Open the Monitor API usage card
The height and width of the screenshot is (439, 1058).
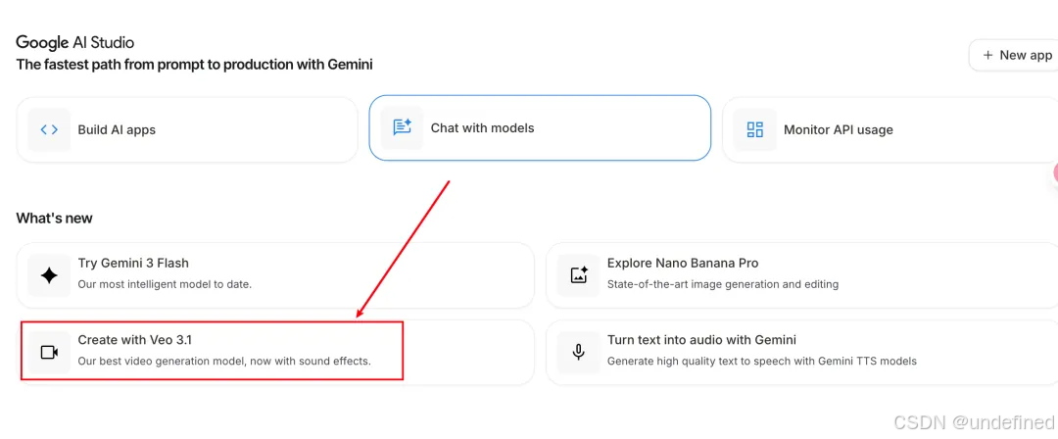click(890, 129)
